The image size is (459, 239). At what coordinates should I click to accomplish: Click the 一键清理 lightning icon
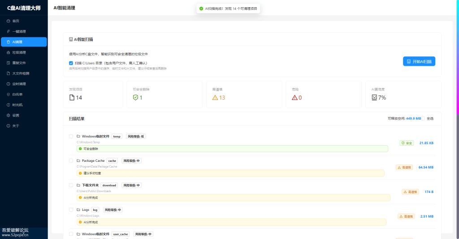(9, 31)
